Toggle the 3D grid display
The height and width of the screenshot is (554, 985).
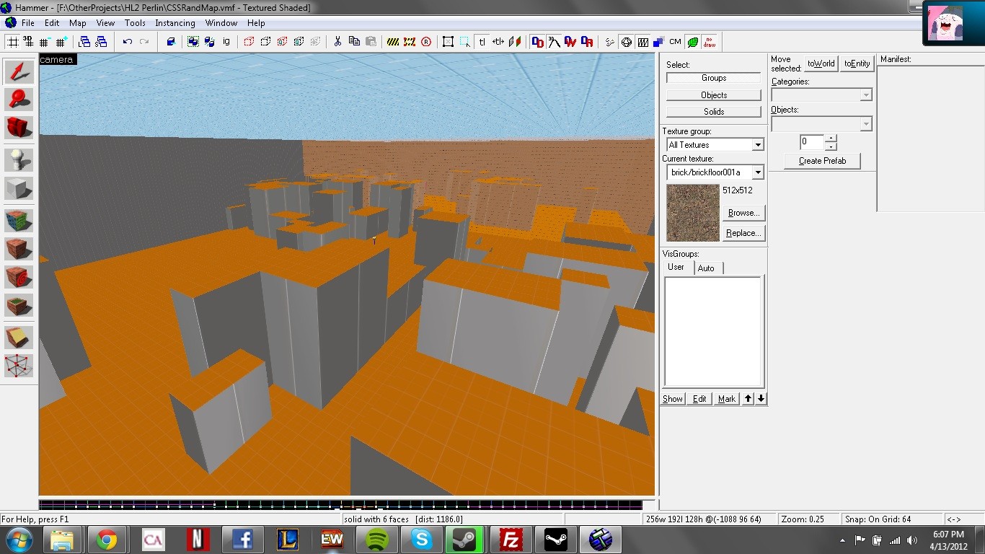click(28, 41)
